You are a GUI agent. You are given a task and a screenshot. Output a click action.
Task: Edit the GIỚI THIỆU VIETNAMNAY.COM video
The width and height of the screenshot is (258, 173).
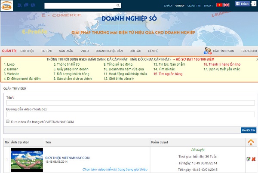point(248,159)
